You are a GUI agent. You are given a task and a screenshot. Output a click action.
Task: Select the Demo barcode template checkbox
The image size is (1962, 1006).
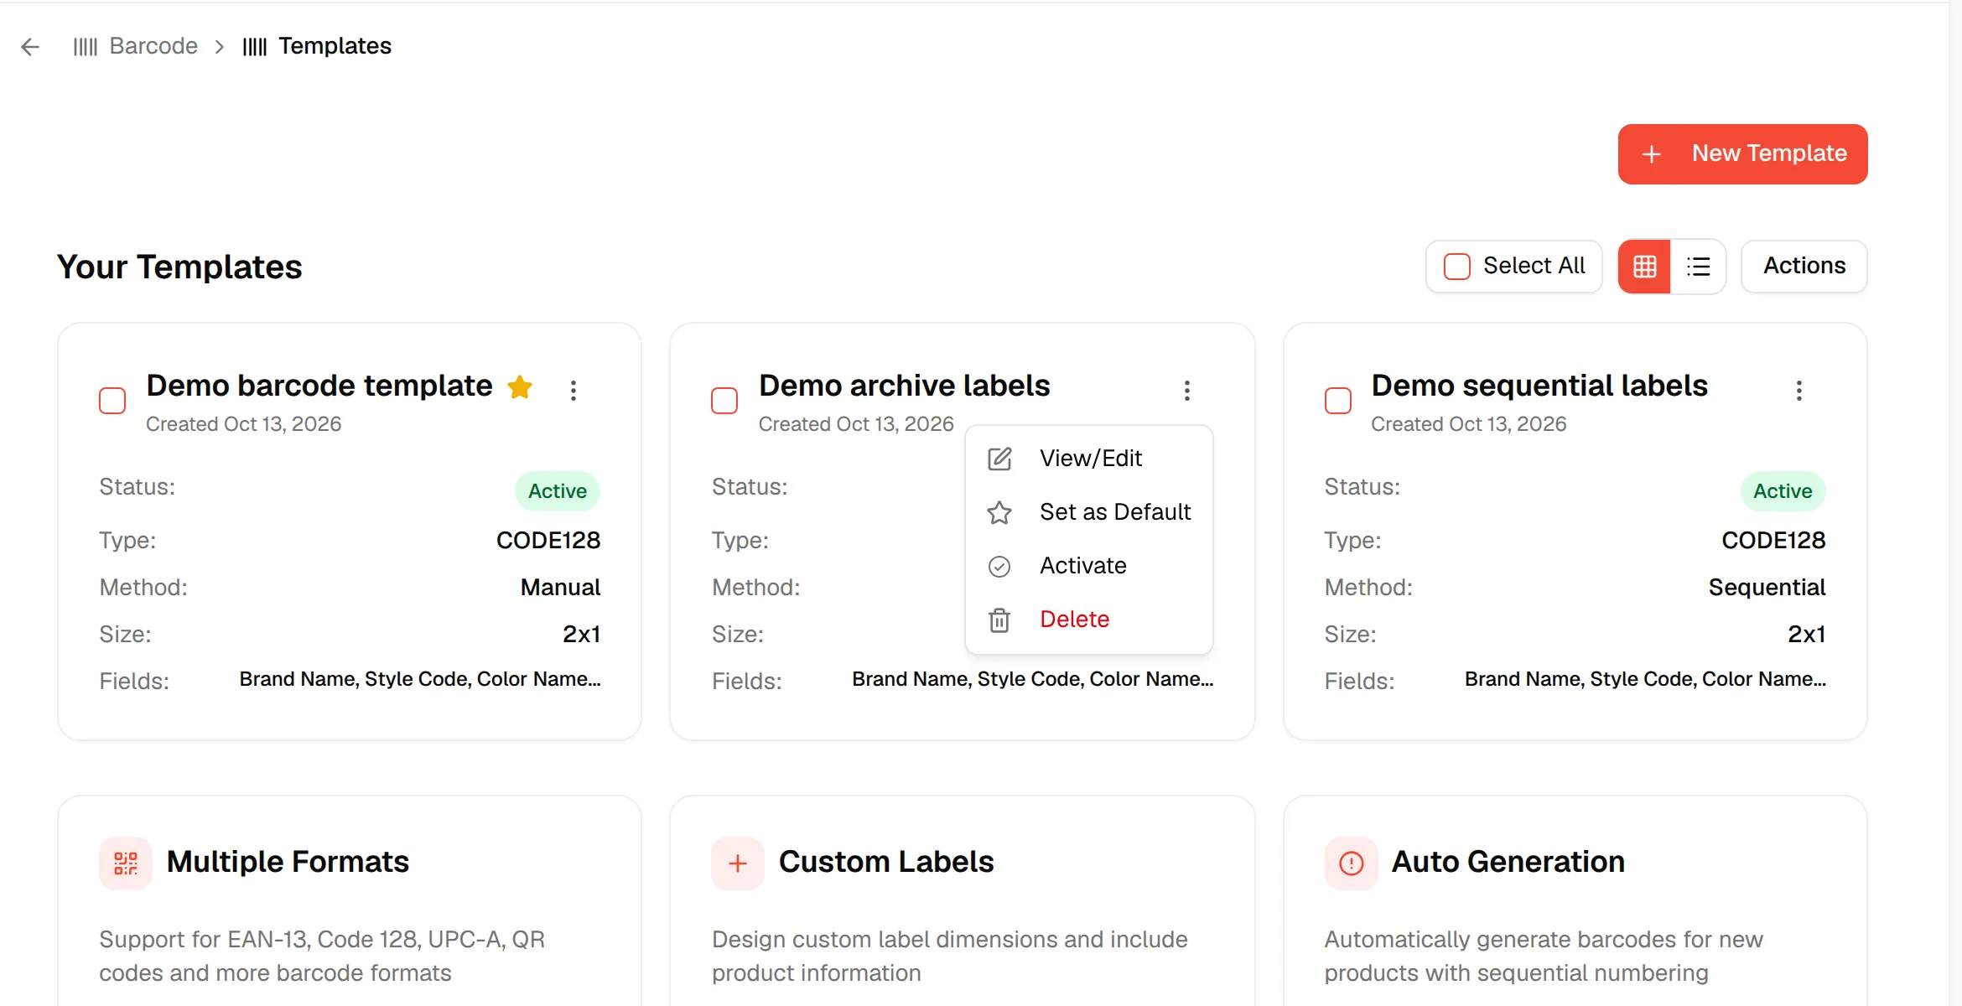(112, 401)
